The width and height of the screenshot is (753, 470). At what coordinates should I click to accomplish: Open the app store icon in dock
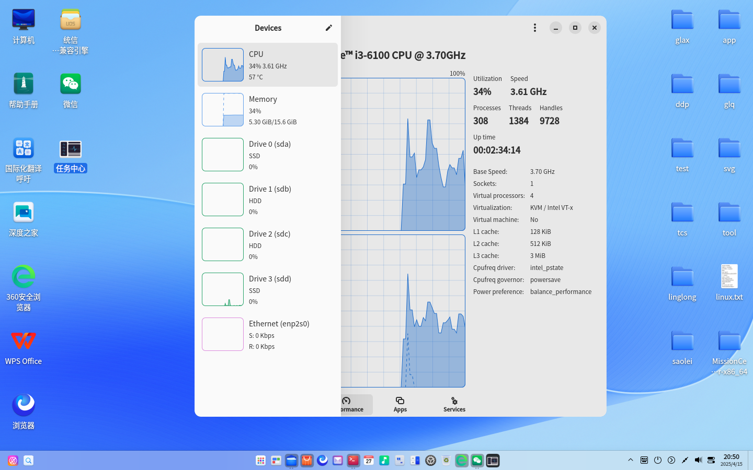click(x=307, y=460)
